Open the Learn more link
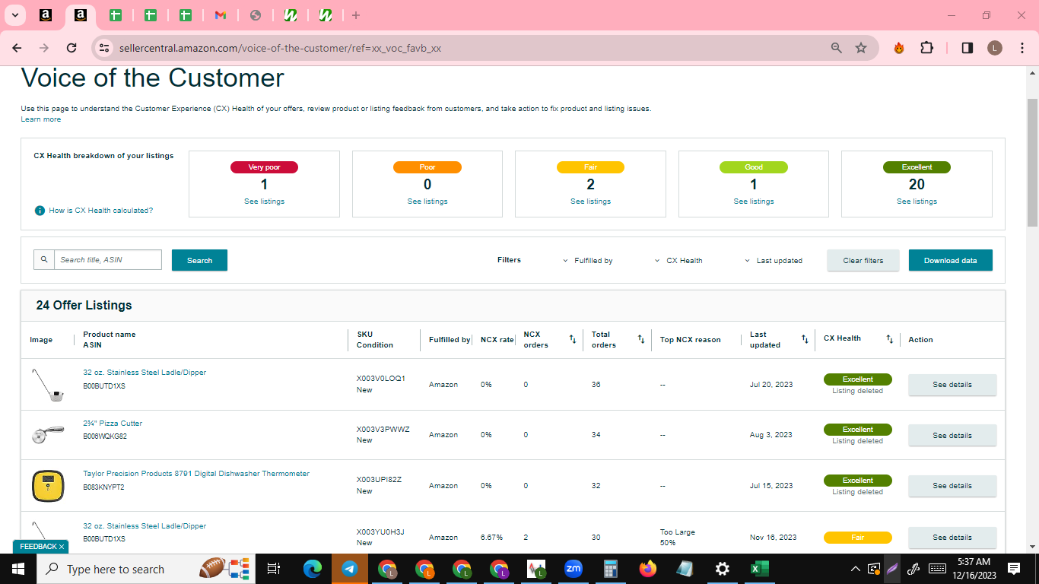This screenshot has width=1039, height=584. coord(41,119)
